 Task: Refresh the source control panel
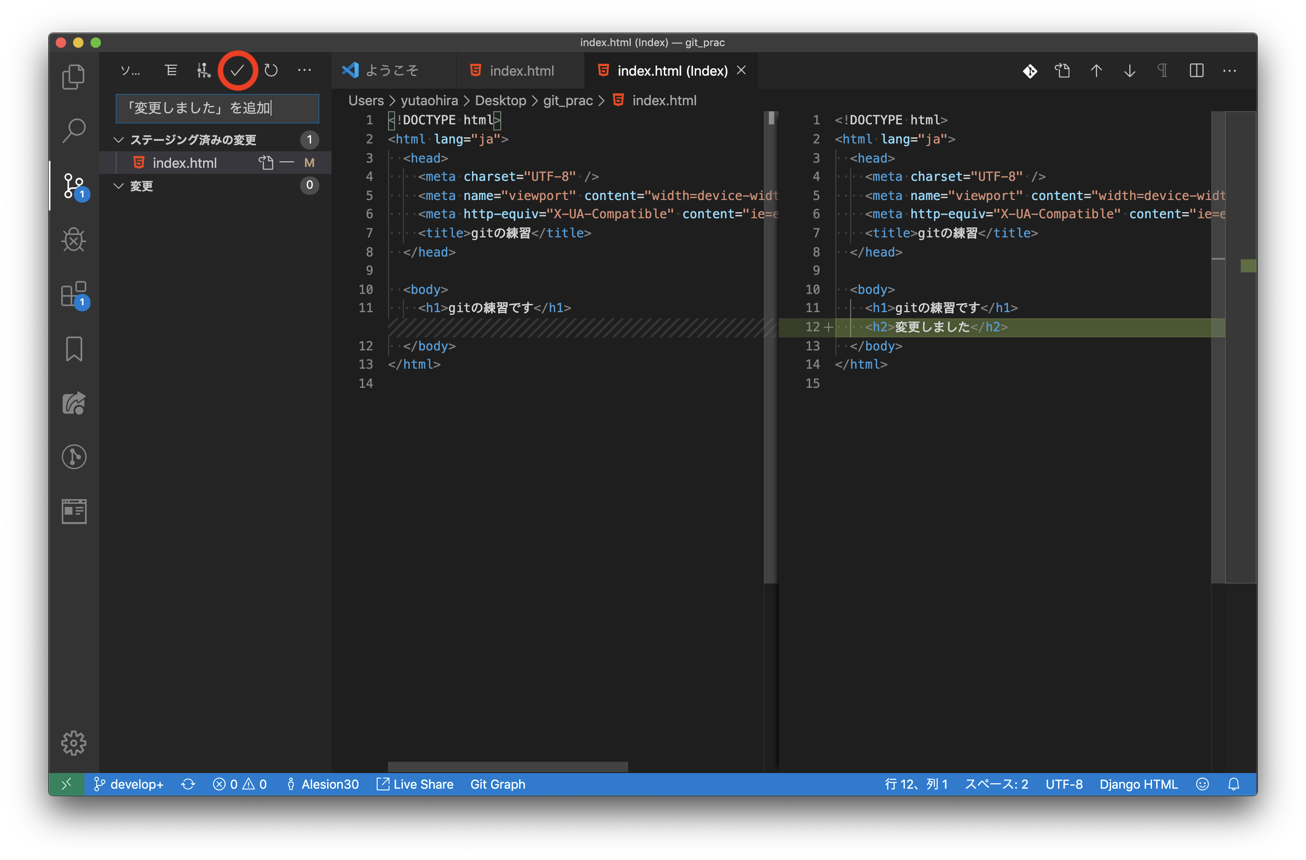271,70
